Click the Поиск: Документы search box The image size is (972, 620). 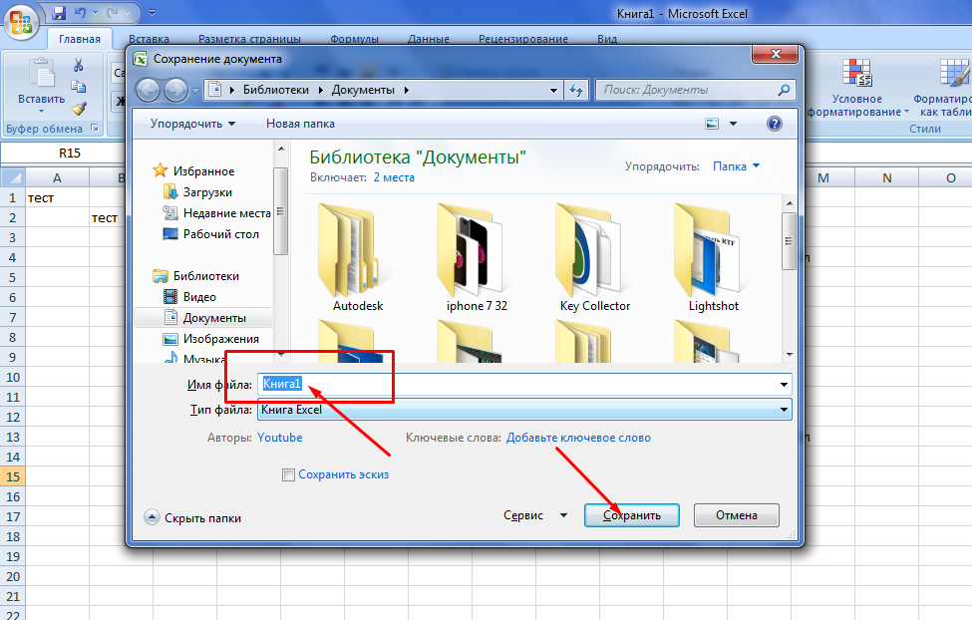click(694, 90)
